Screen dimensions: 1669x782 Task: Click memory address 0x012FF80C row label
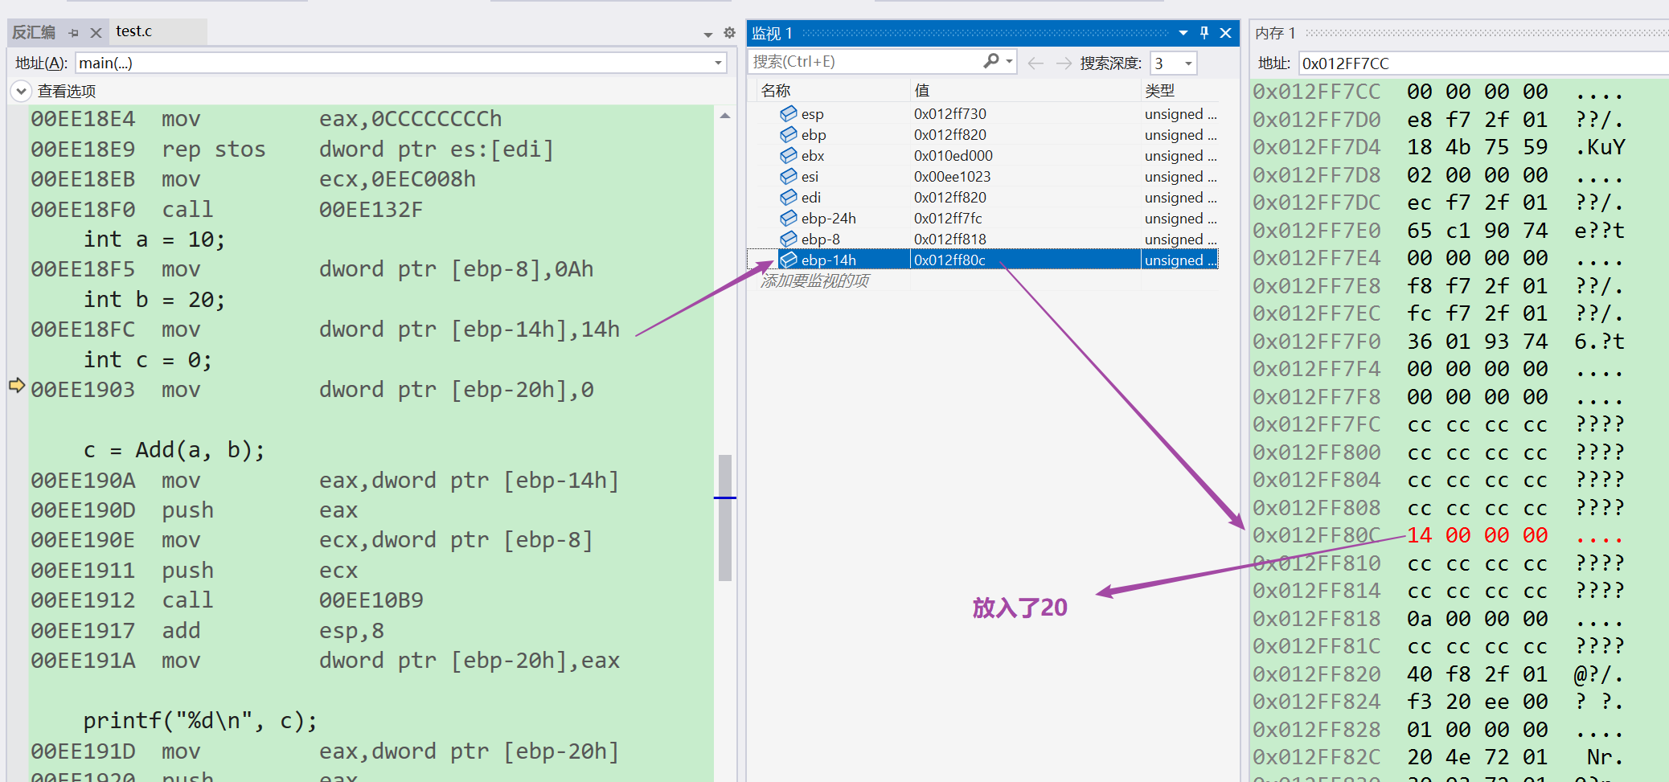(1316, 535)
